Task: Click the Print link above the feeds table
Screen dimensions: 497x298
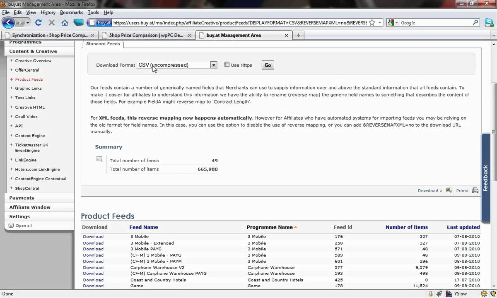Action: tap(462, 191)
